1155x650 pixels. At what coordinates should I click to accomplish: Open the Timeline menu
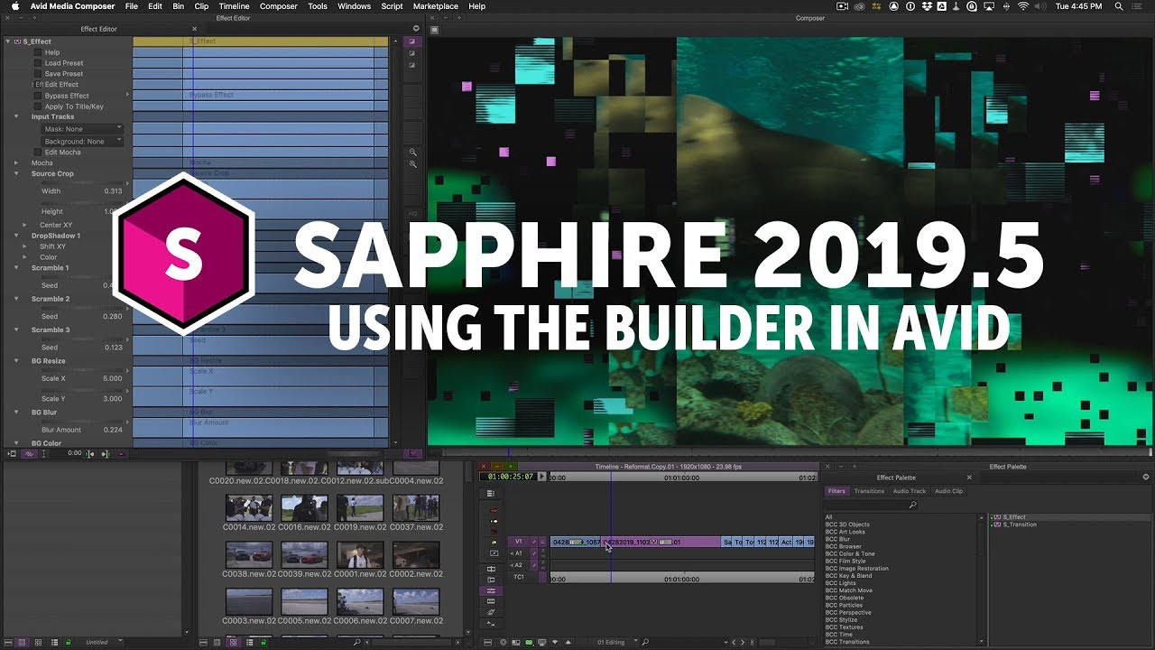point(234,6)
